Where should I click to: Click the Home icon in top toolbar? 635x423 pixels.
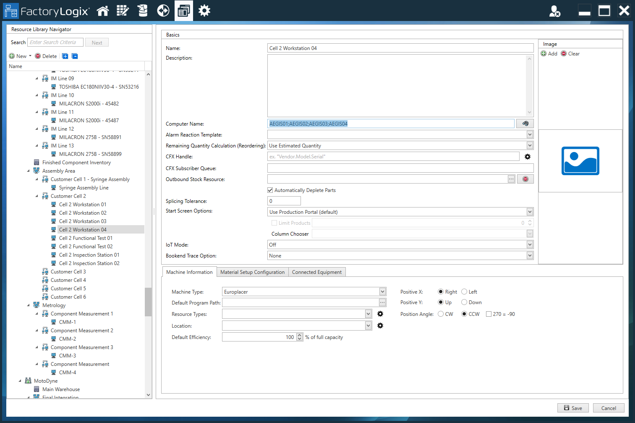tap(103, 11)
